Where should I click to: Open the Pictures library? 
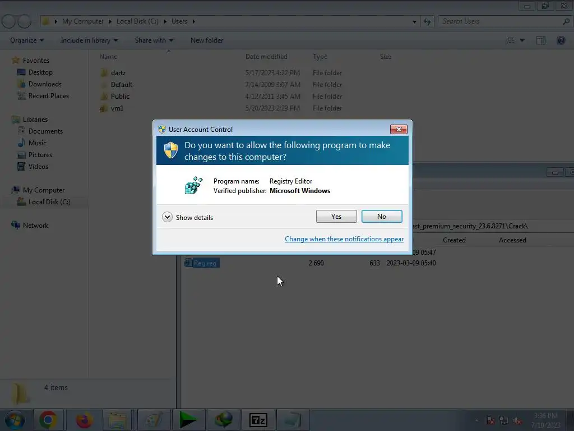click(40, 154)
